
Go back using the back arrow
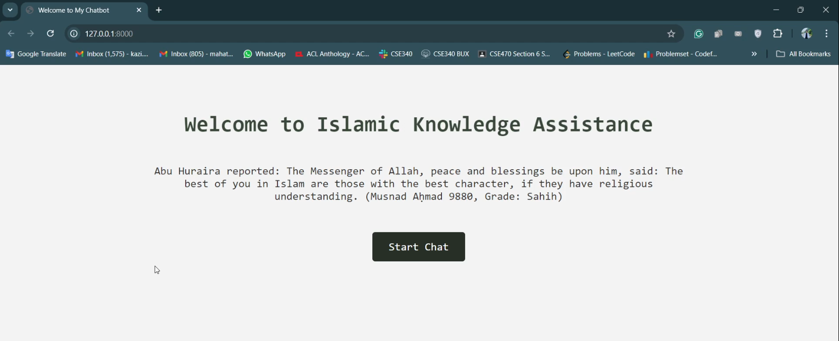click(11, 34)
